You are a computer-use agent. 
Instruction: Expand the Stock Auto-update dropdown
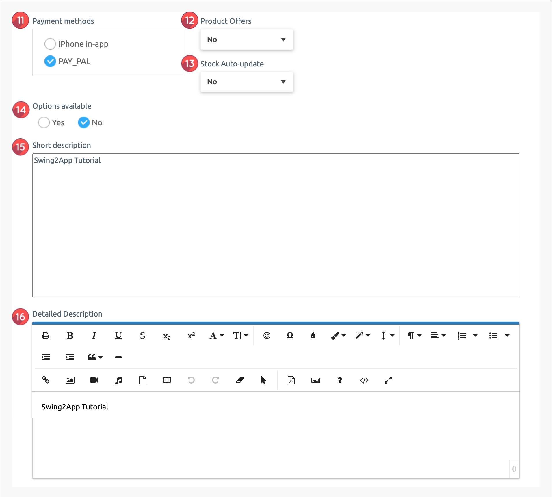tap(247, 82)
